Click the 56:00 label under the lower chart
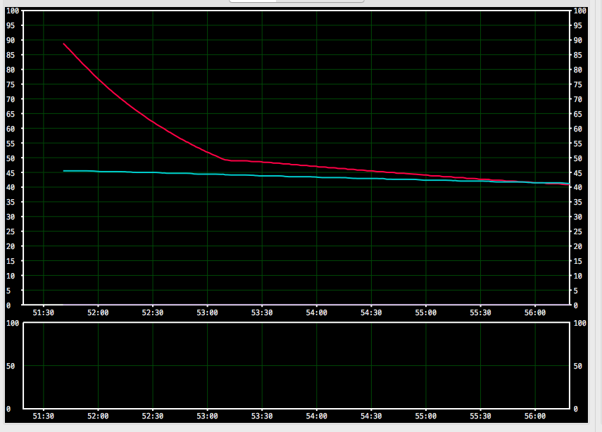The width and height of the screenshot is (602, 432). click(x=535, y=415)
